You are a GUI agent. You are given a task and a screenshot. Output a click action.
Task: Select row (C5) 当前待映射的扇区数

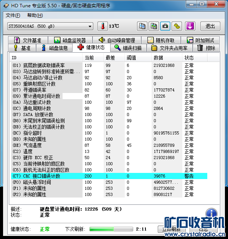coord(109,164)
